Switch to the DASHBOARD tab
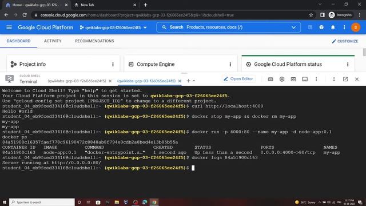Screen dimensions: 366x206 pos(18,41)
